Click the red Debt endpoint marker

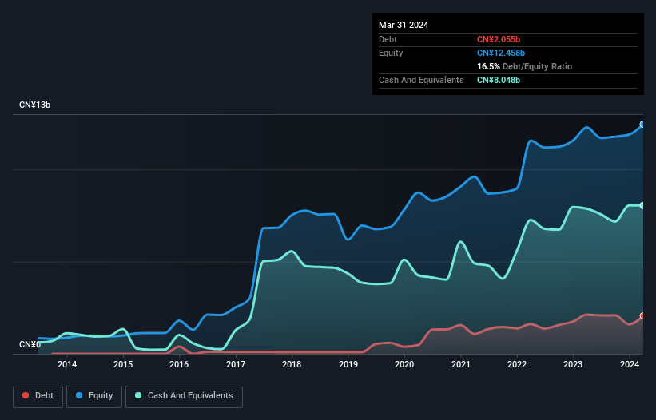[x=642, y=316]
